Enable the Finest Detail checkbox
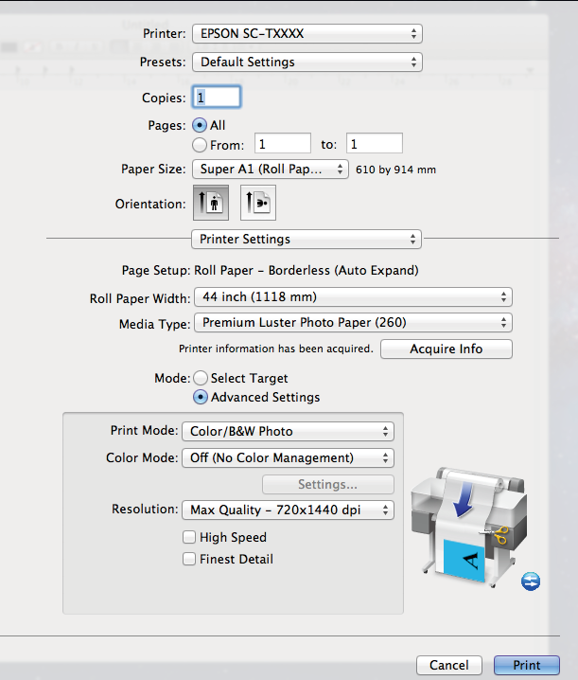 189,559
